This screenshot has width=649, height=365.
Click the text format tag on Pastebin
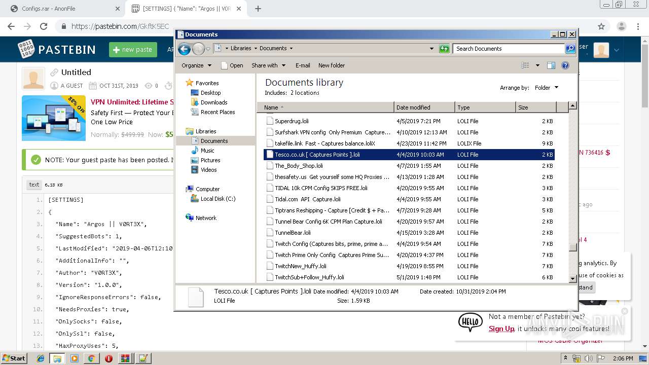(34, 185)
